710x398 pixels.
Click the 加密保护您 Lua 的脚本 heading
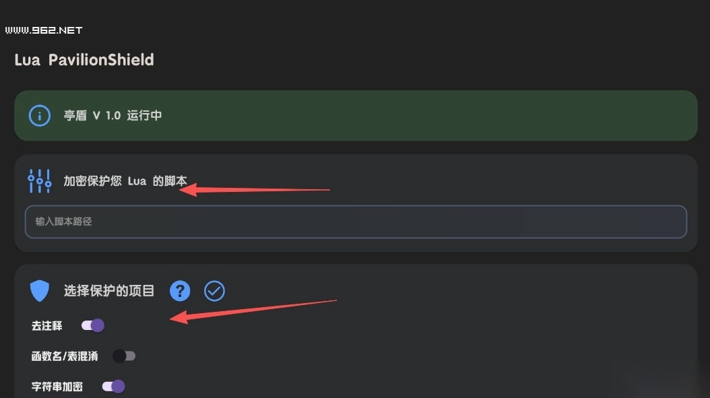[x=125, y=180]
